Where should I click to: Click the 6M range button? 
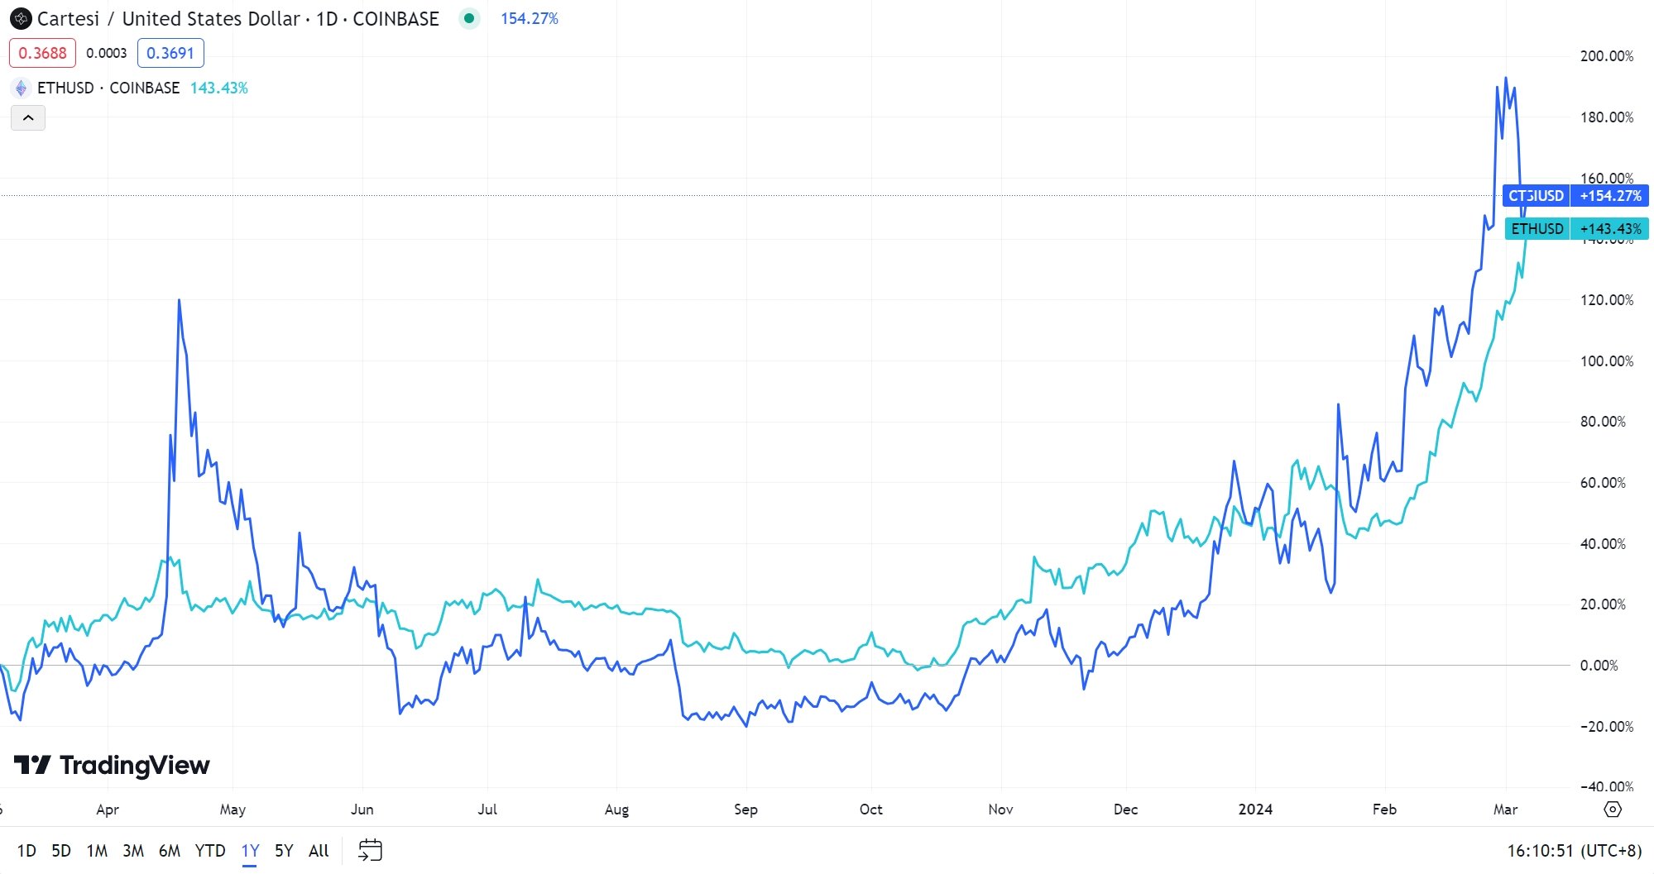[170, 850]
